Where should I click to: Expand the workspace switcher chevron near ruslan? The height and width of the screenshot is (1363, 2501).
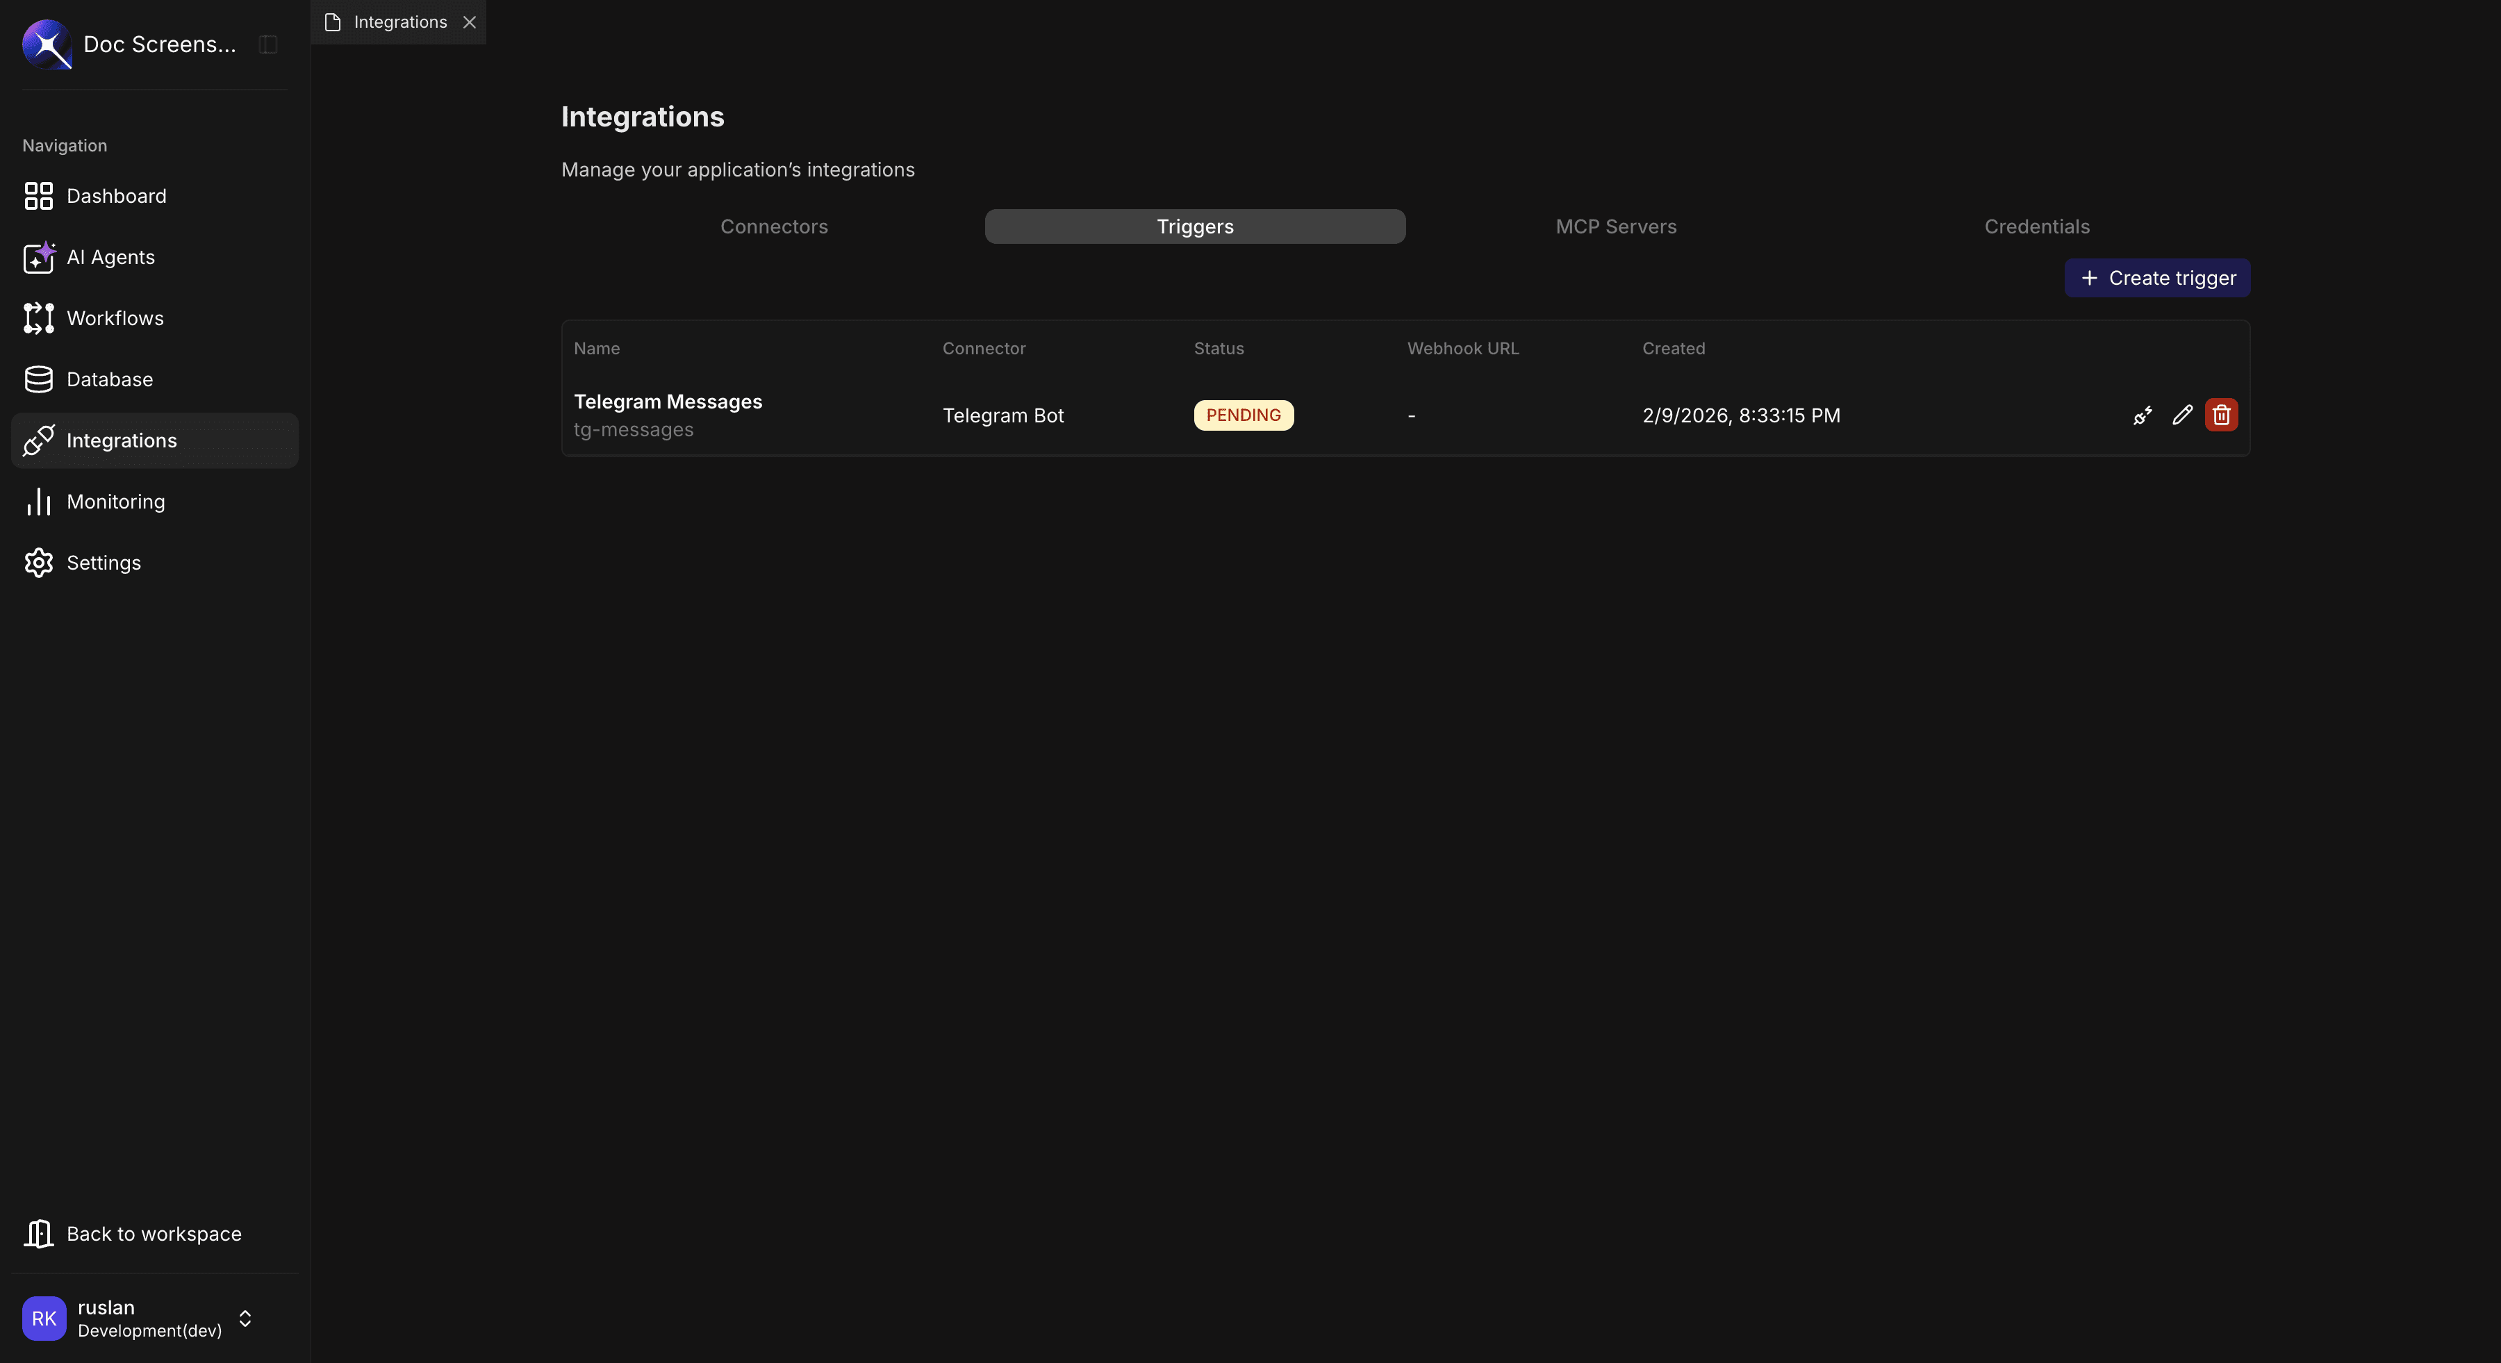(245, 1319)
